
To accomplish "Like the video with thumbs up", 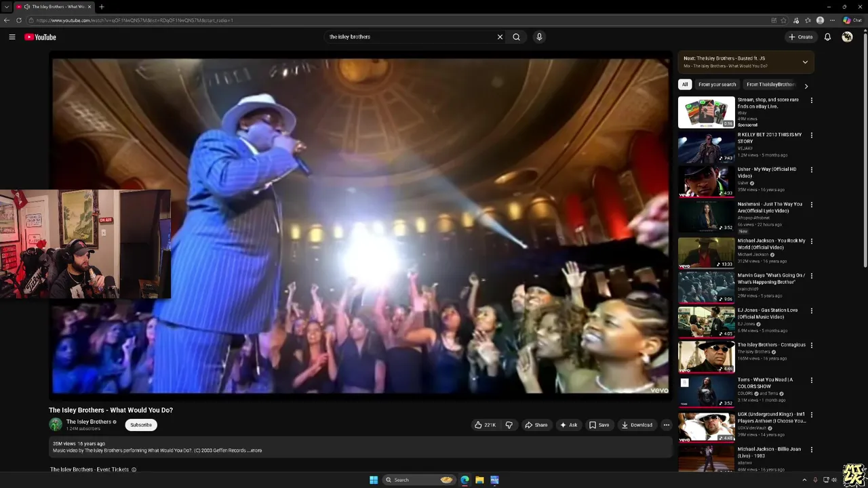I will (x=485, y=425).
